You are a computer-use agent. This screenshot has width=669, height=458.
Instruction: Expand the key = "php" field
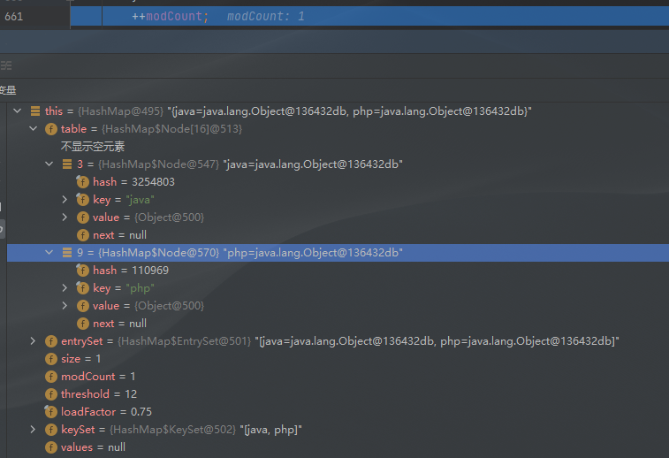pyautogui.click(x=65, y=287)
